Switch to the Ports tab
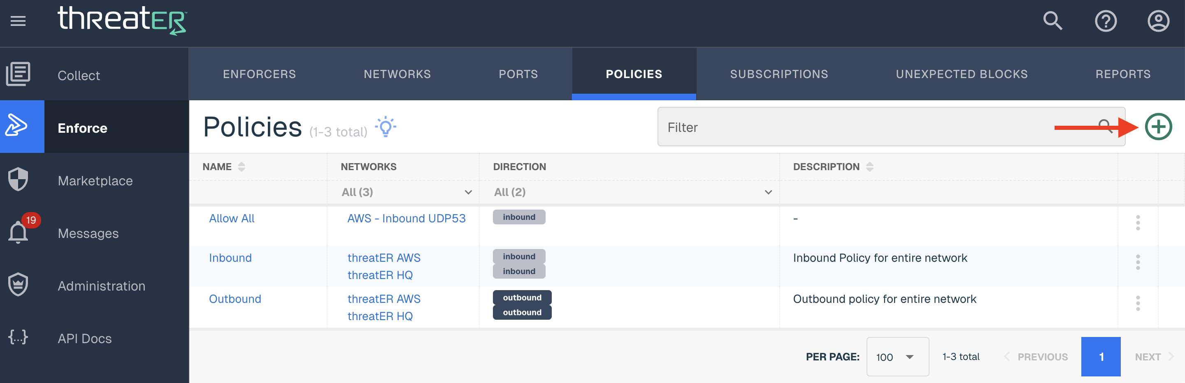 click(x=518, y=74)
